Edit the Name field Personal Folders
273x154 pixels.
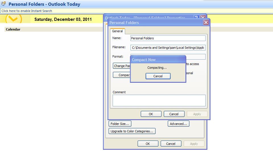tap(168, 38)
